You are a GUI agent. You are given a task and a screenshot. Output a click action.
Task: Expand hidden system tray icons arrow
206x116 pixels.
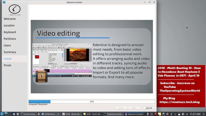(x=187, y=114)
